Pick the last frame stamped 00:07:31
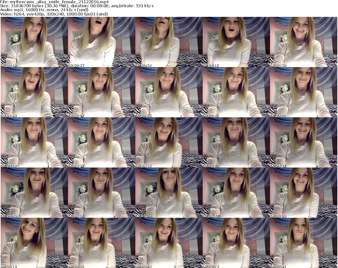The image size is (338, 268). pyautogui.click(x=304, y=243)
